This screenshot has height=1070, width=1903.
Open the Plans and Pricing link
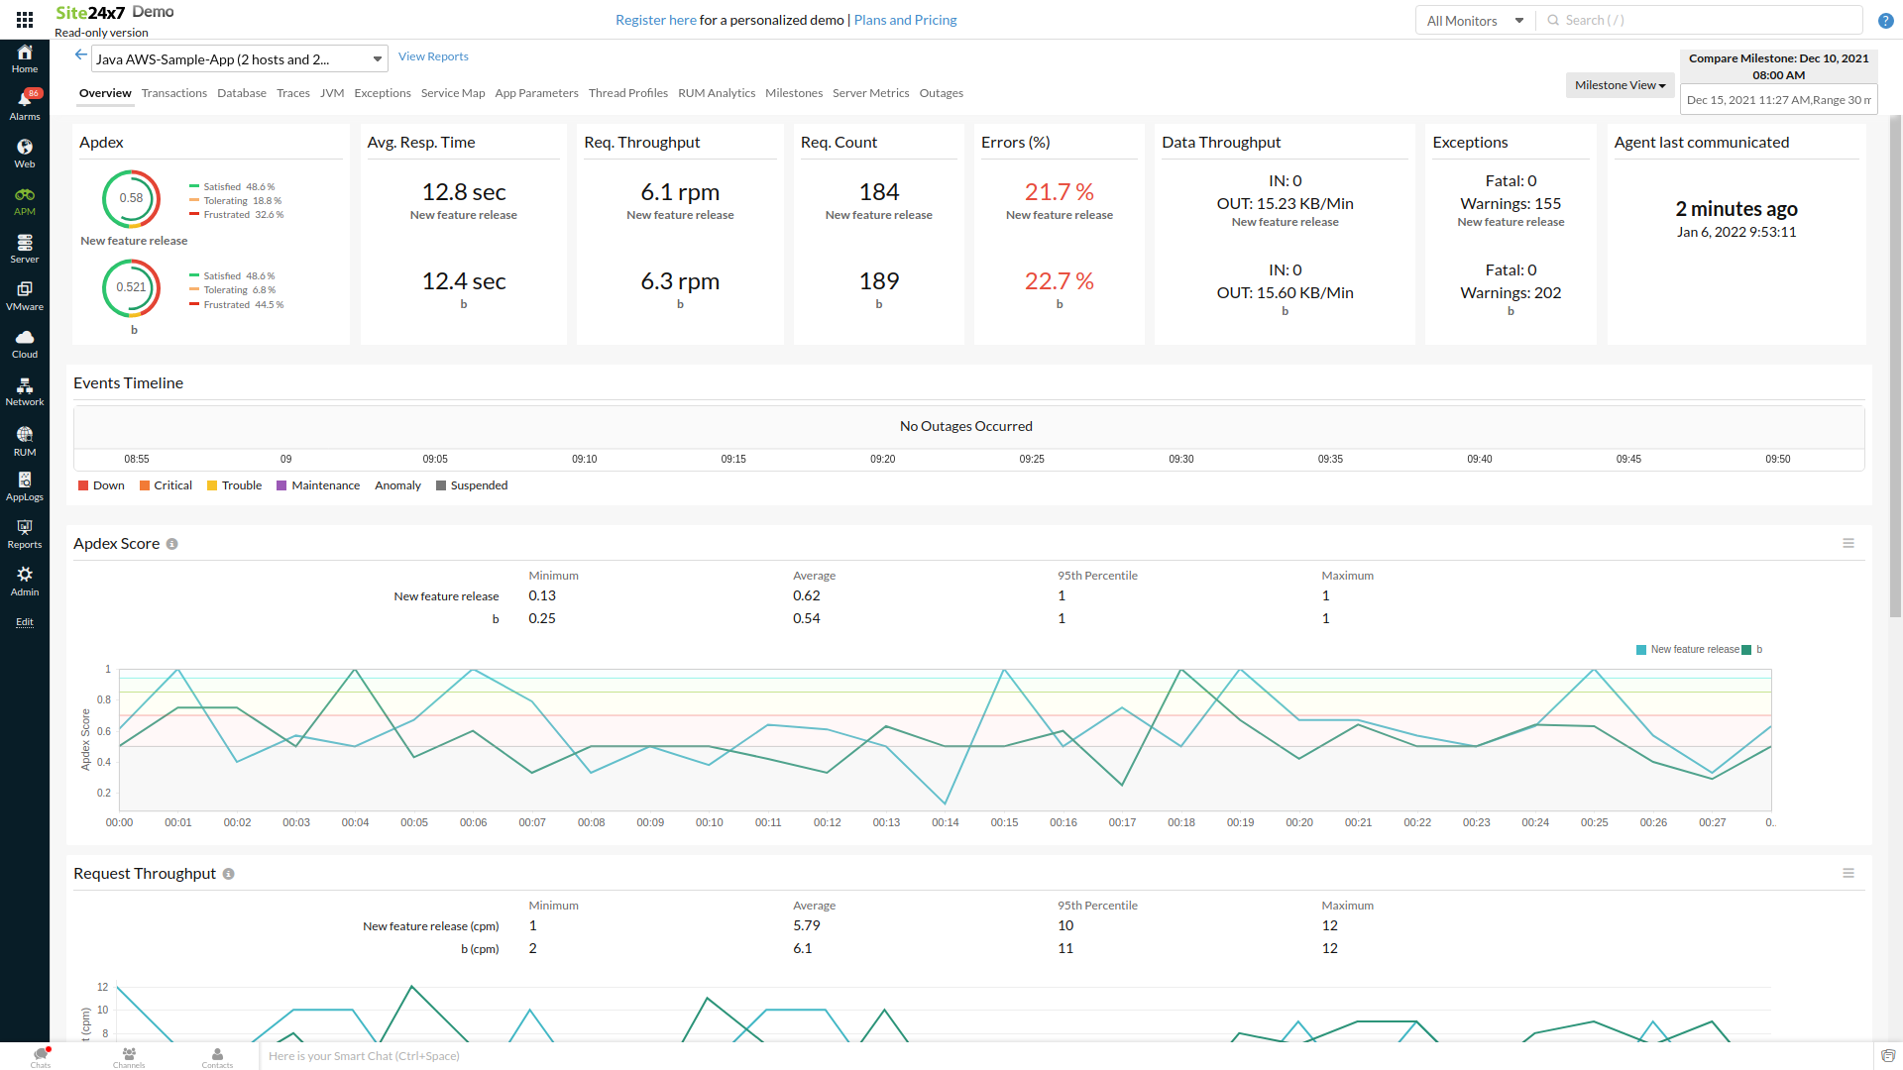905,20
